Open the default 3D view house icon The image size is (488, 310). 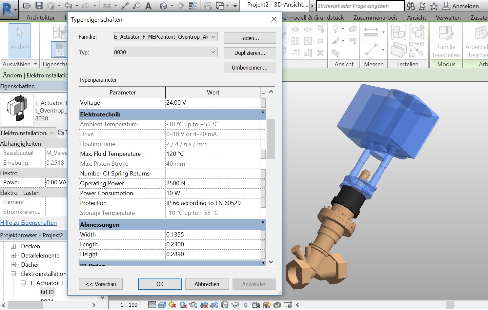[163, 6]
